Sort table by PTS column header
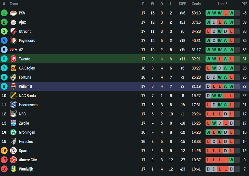The height and width of the screenshot is (176, 249). (244, 4)
